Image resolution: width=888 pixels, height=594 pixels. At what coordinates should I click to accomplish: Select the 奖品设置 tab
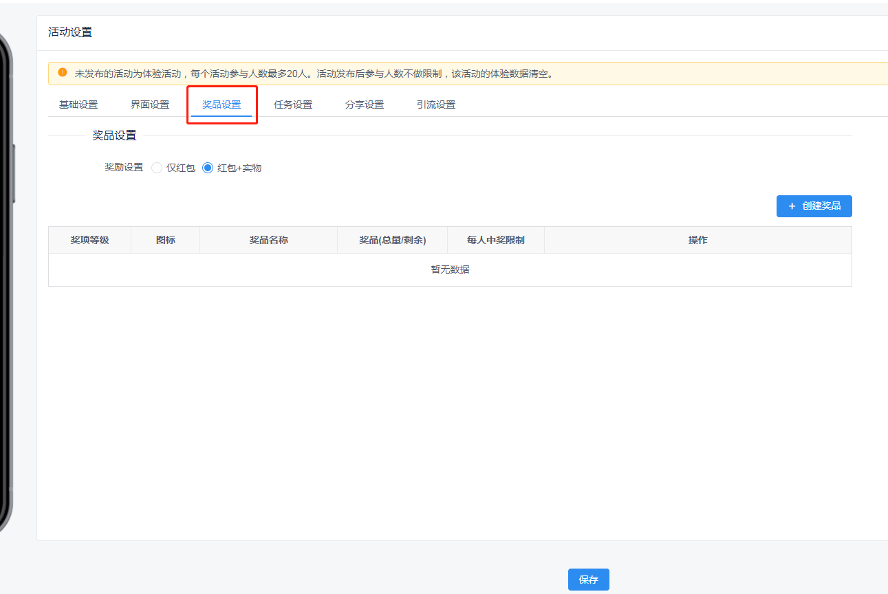pos(221,104)
